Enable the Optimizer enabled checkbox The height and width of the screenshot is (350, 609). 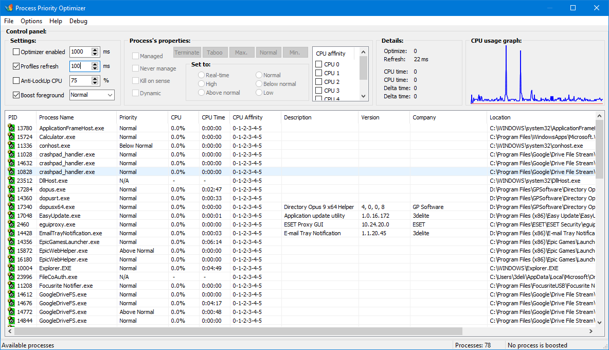(x=16, y=51)
